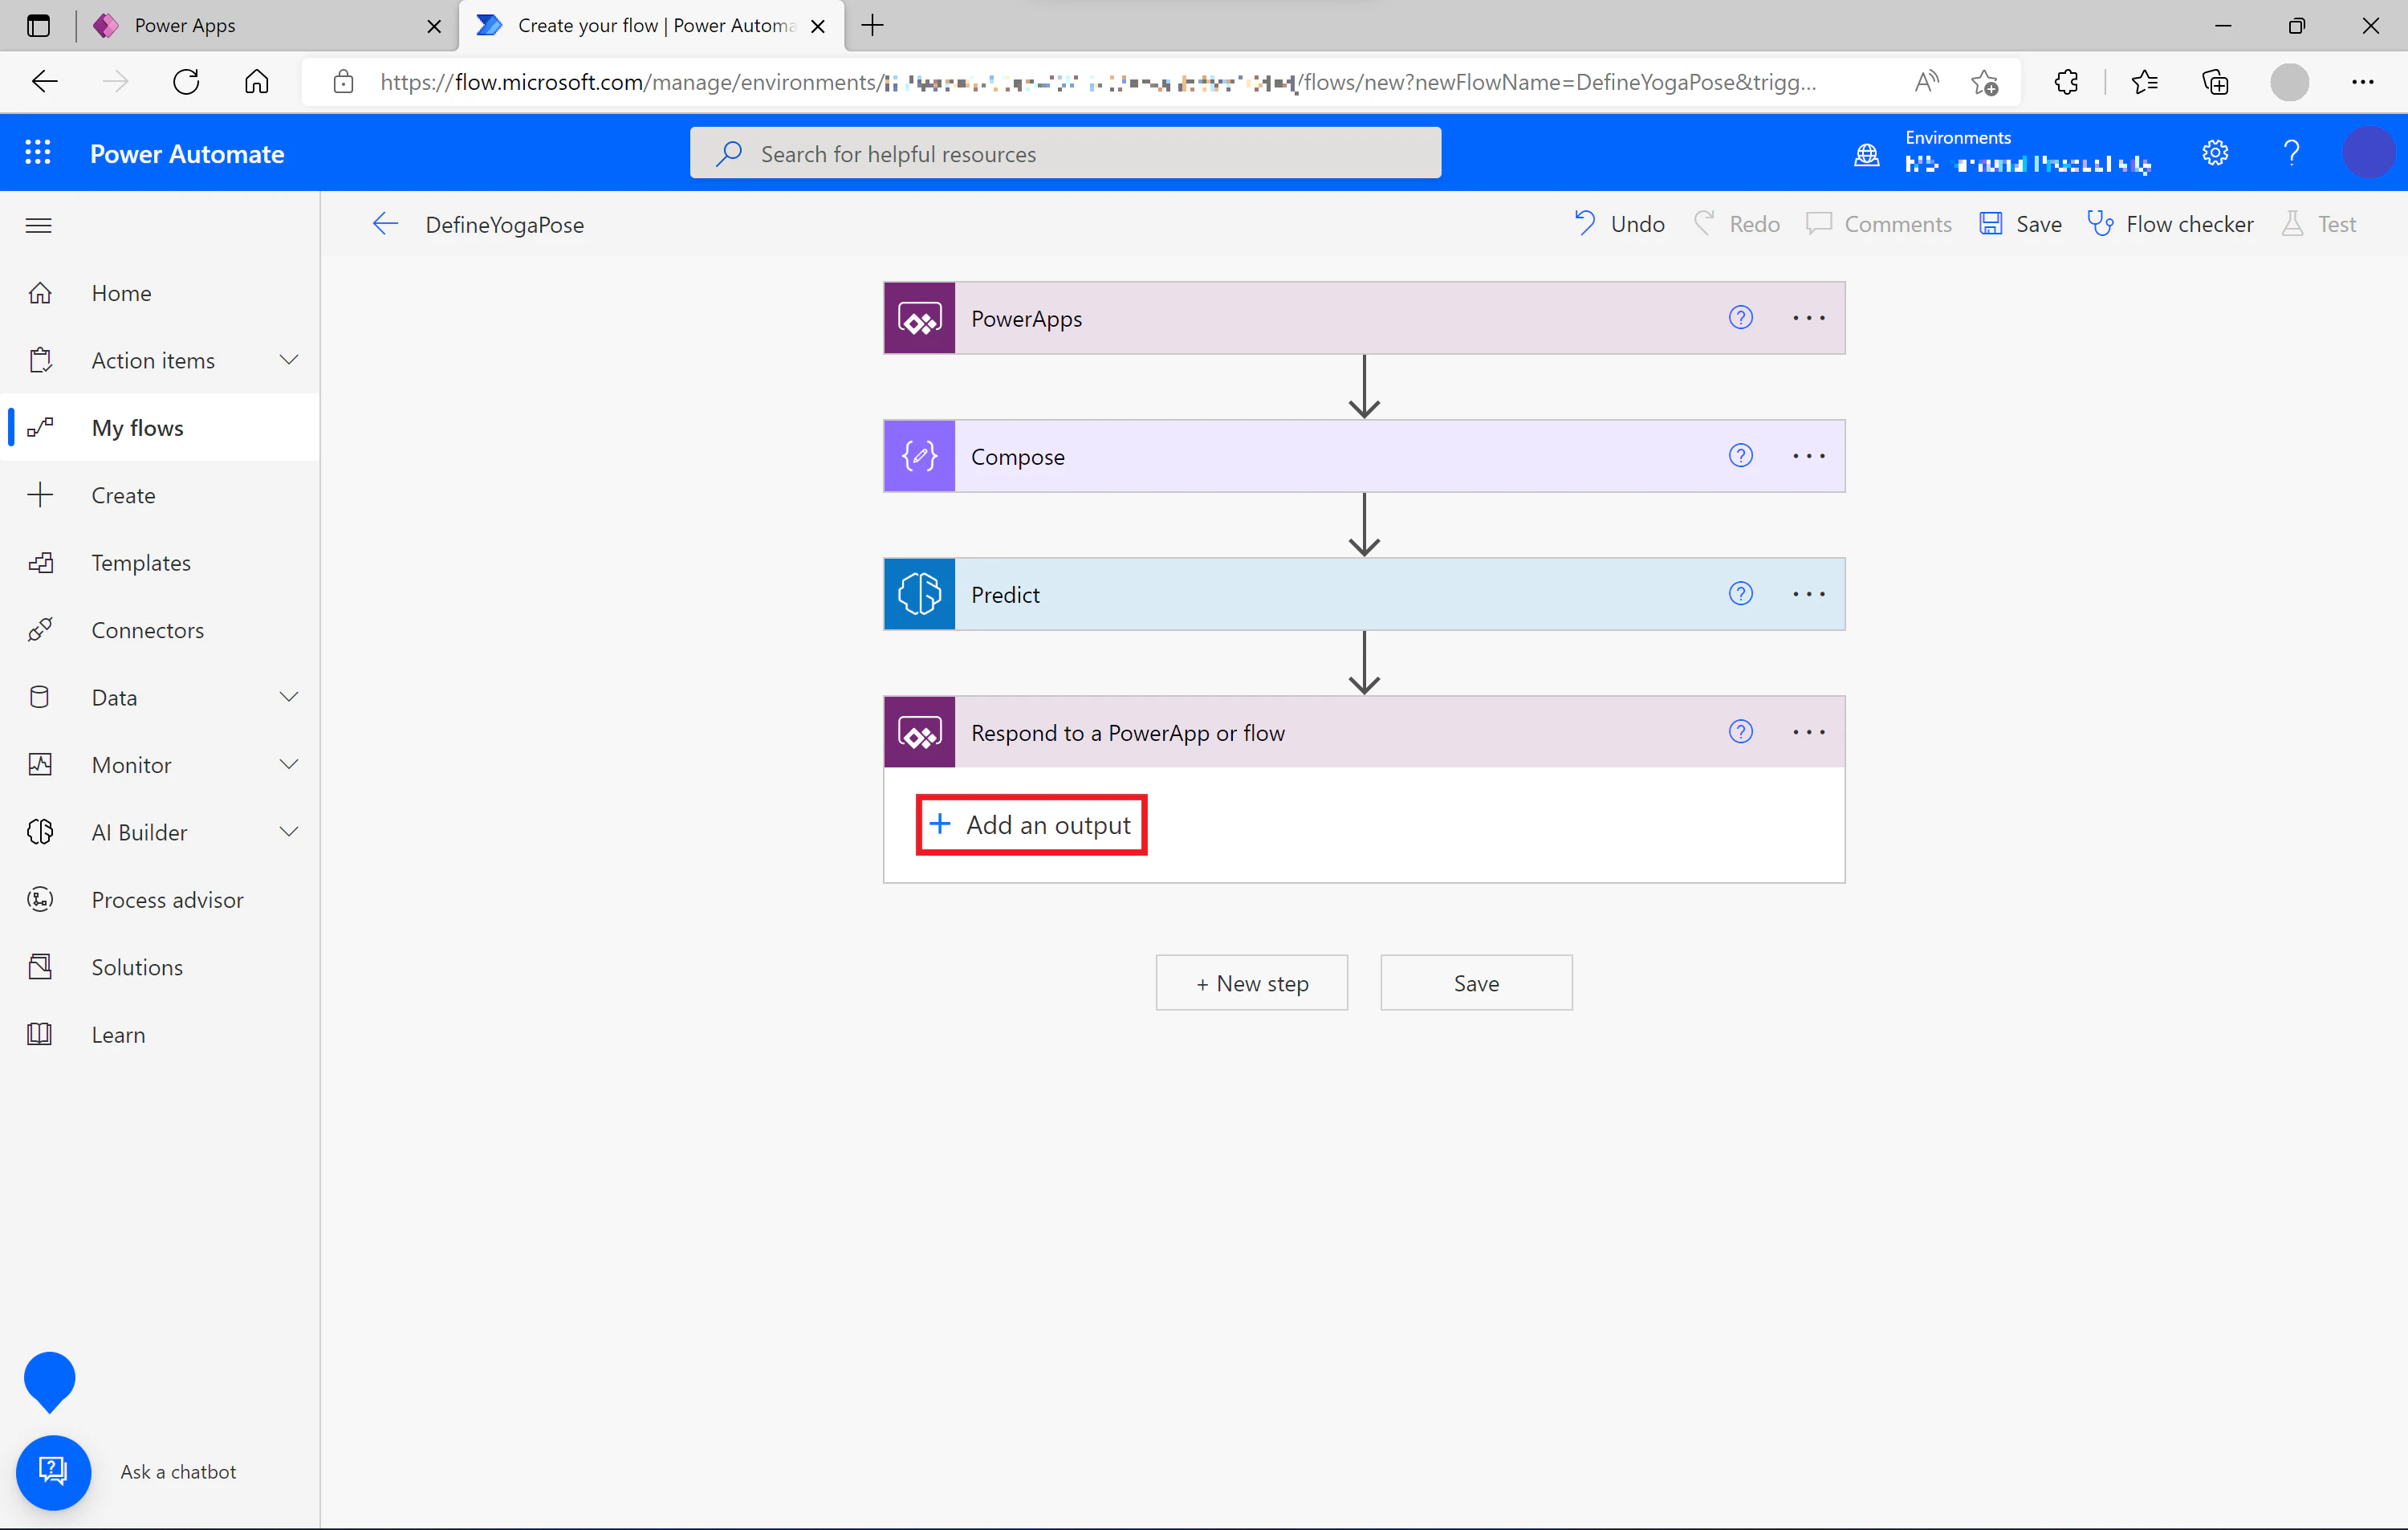The image size is (2408, 1530).
Task: Focus the Search for helpful resources box
Action: [1066, 153]
